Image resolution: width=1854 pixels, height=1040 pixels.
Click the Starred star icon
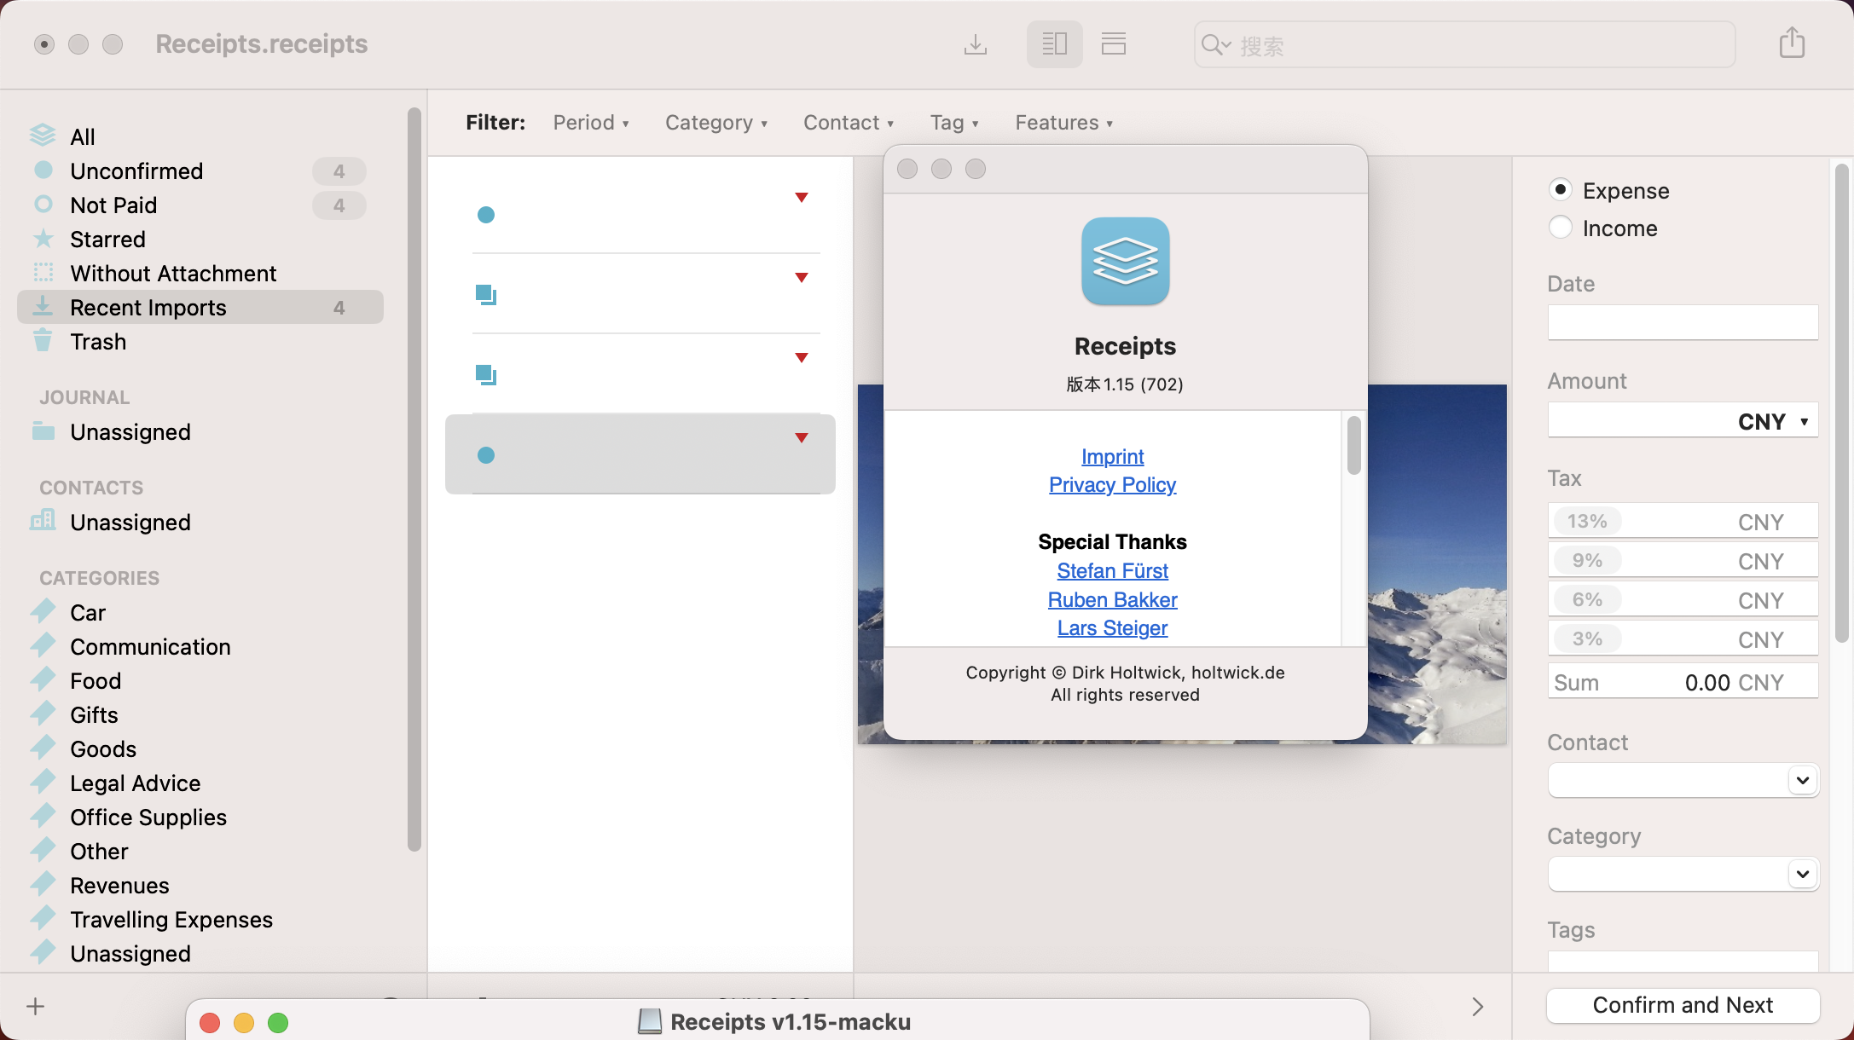43,238
